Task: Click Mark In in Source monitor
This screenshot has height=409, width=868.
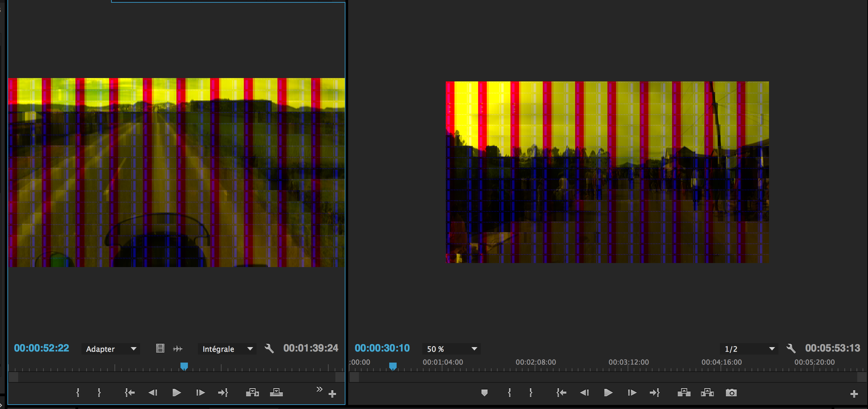Action: (x=78, y=393)
